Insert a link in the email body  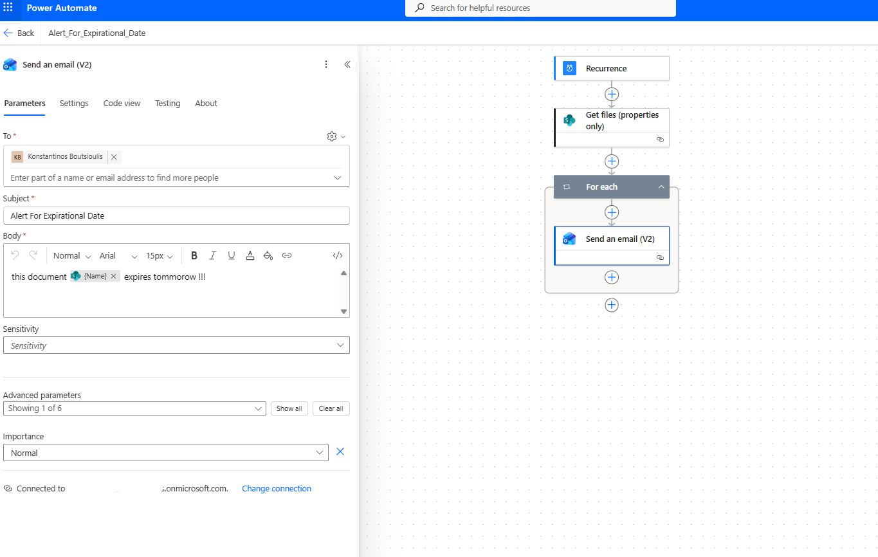point(287,255)
